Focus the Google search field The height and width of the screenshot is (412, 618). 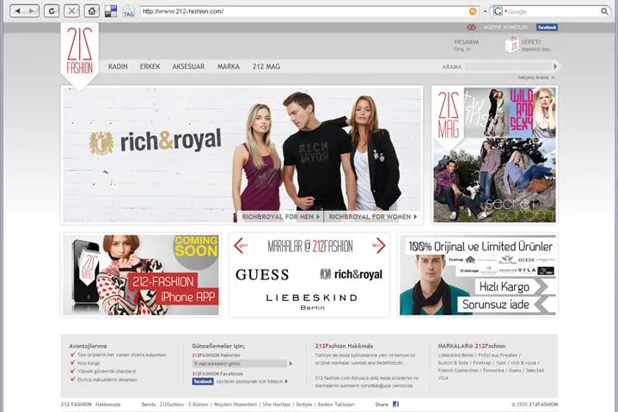[554, 12]
